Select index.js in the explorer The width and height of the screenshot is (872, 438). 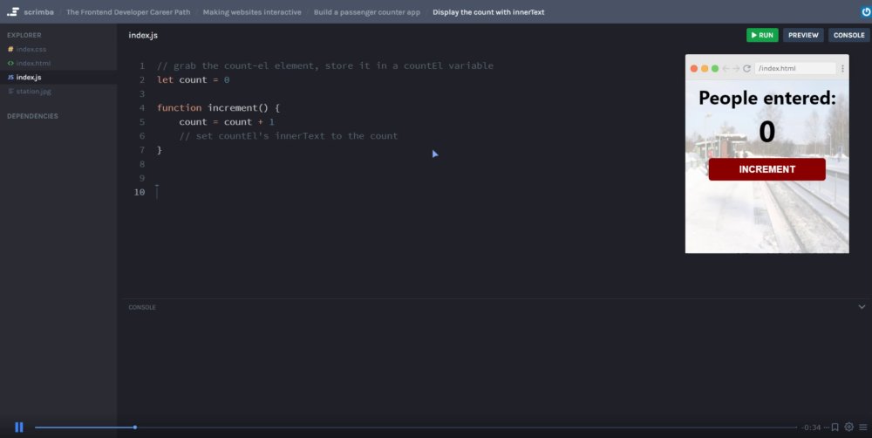pyautogui.click(x=58, y=78)
